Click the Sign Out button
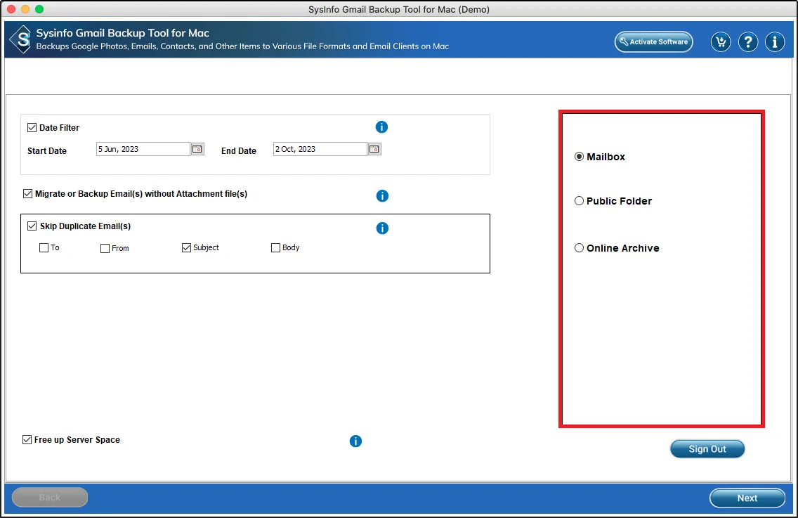 click(707, 448)
